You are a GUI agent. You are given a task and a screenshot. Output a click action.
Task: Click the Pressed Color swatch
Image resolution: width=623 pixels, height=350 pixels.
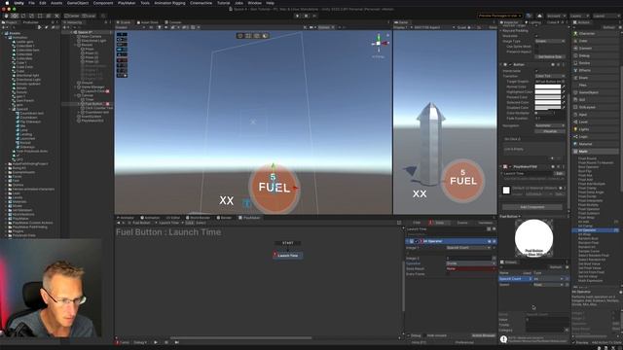tap(547, 97)
